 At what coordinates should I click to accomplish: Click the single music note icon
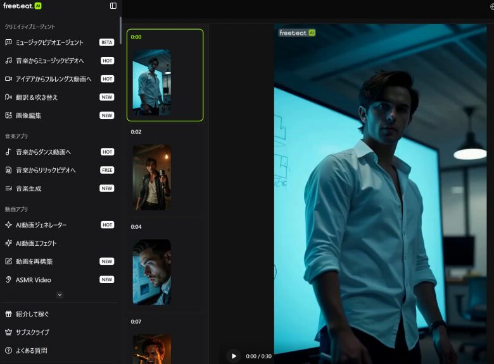(x=8, y=152)
